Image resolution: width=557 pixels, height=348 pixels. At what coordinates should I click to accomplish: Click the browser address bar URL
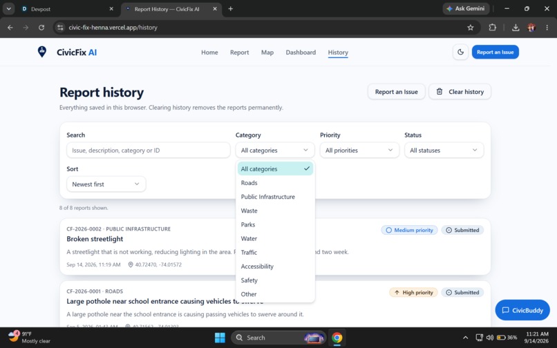point(113,28)
